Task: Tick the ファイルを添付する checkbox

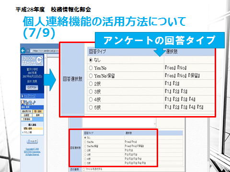Action: (x=84, y=169)
